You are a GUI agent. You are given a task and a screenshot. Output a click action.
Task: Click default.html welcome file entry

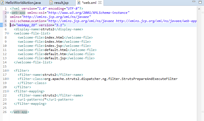[56, 50]
